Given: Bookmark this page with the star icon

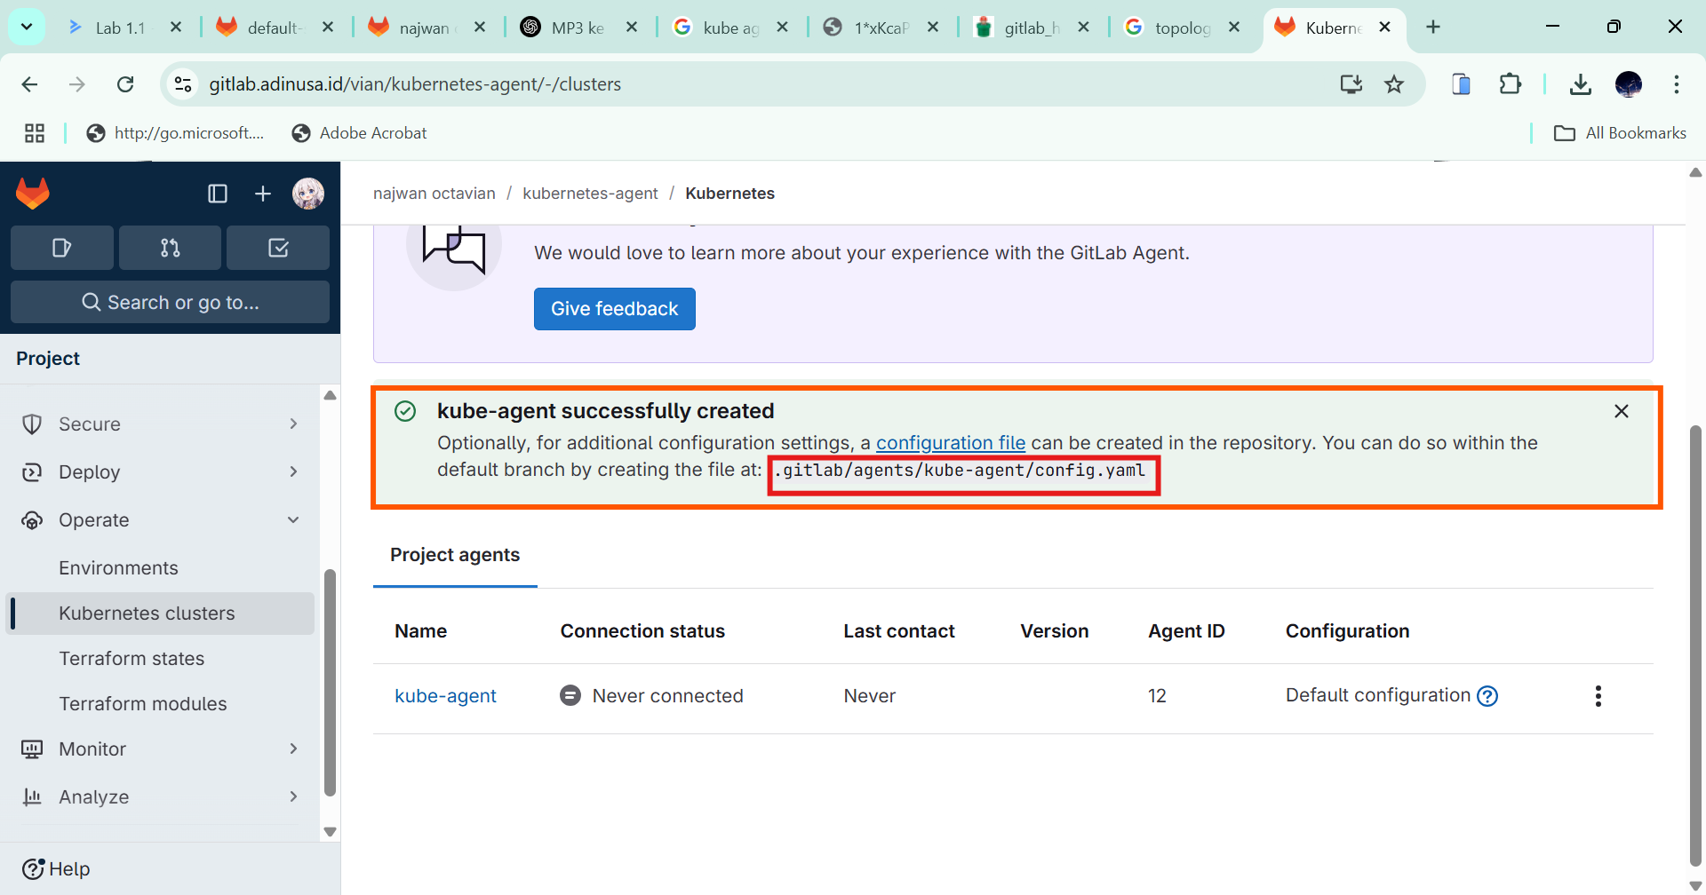Looking at the screenshot, I should tap(1394, 84).
